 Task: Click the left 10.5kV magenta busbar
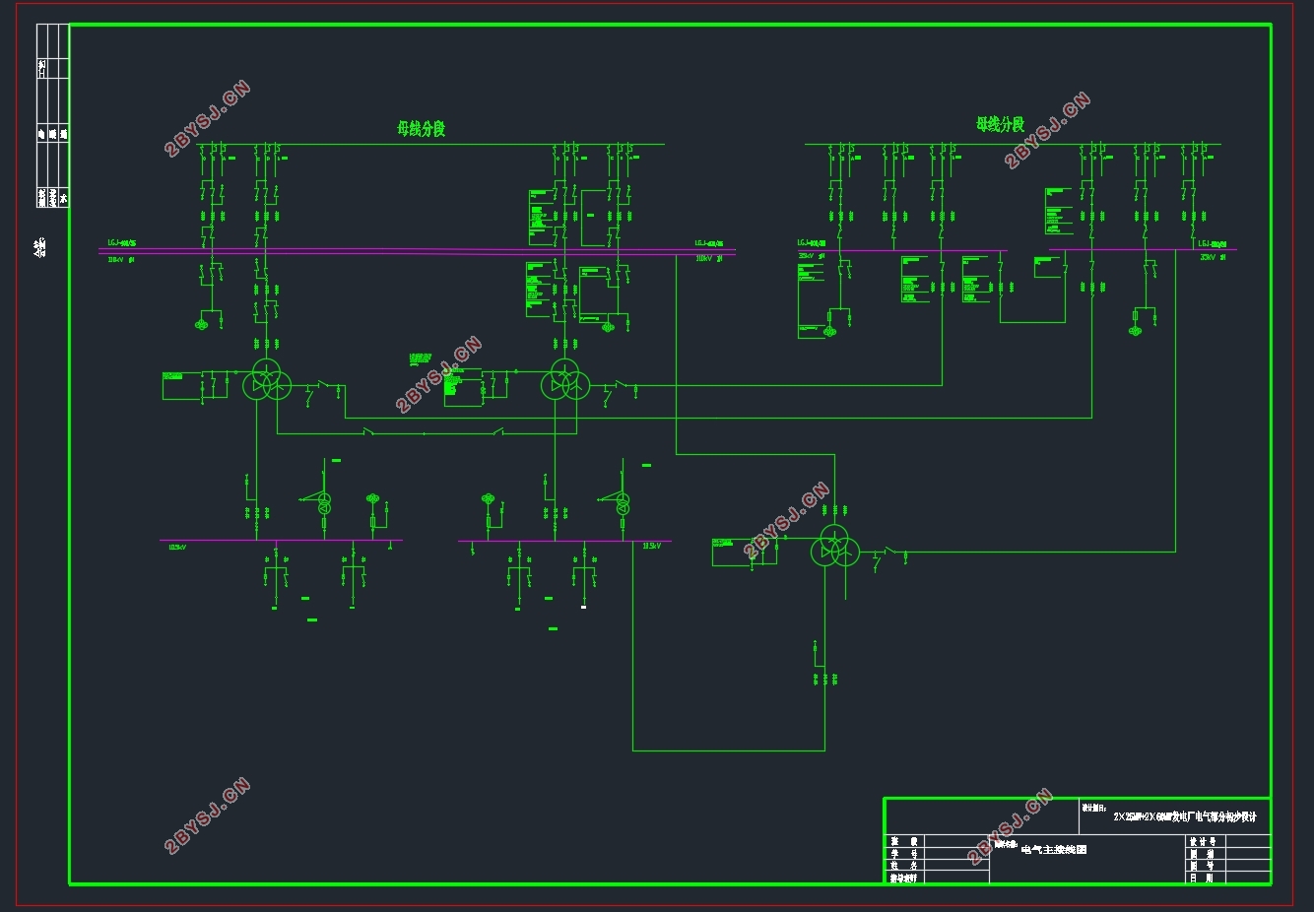(x=281, y=540)
